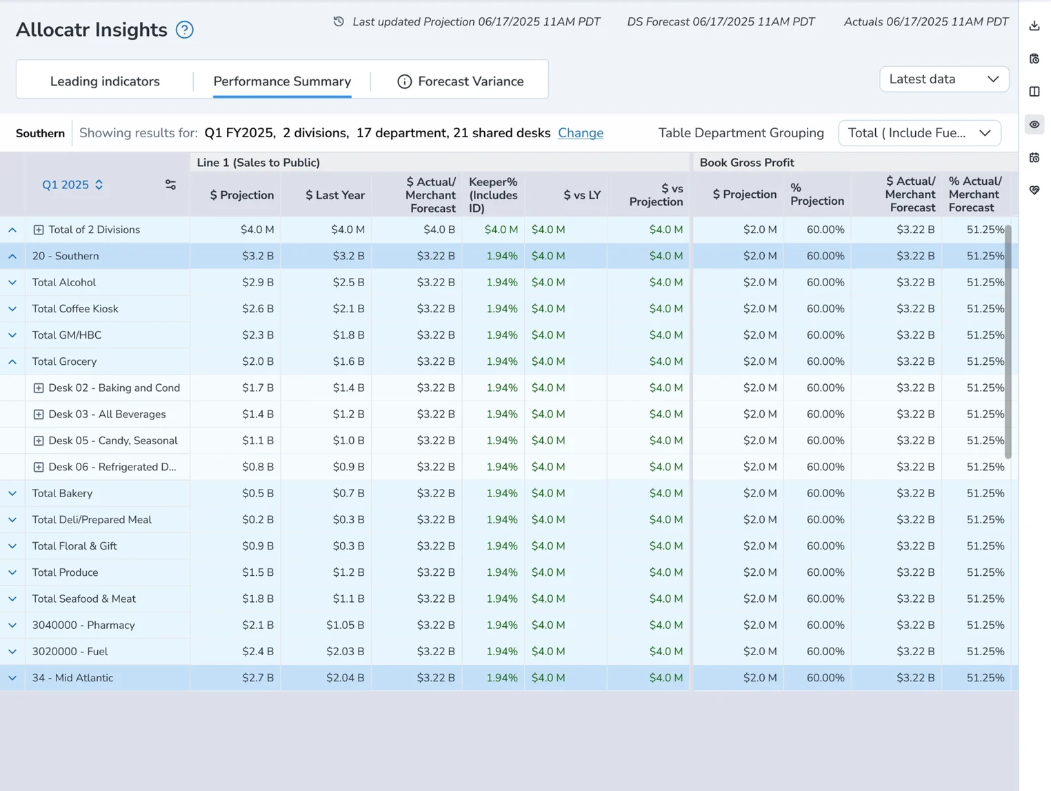Toggle the eye visibility icon in the sidebar
This screenshot has height=791, width=1051.
(x=1034, y=125)
